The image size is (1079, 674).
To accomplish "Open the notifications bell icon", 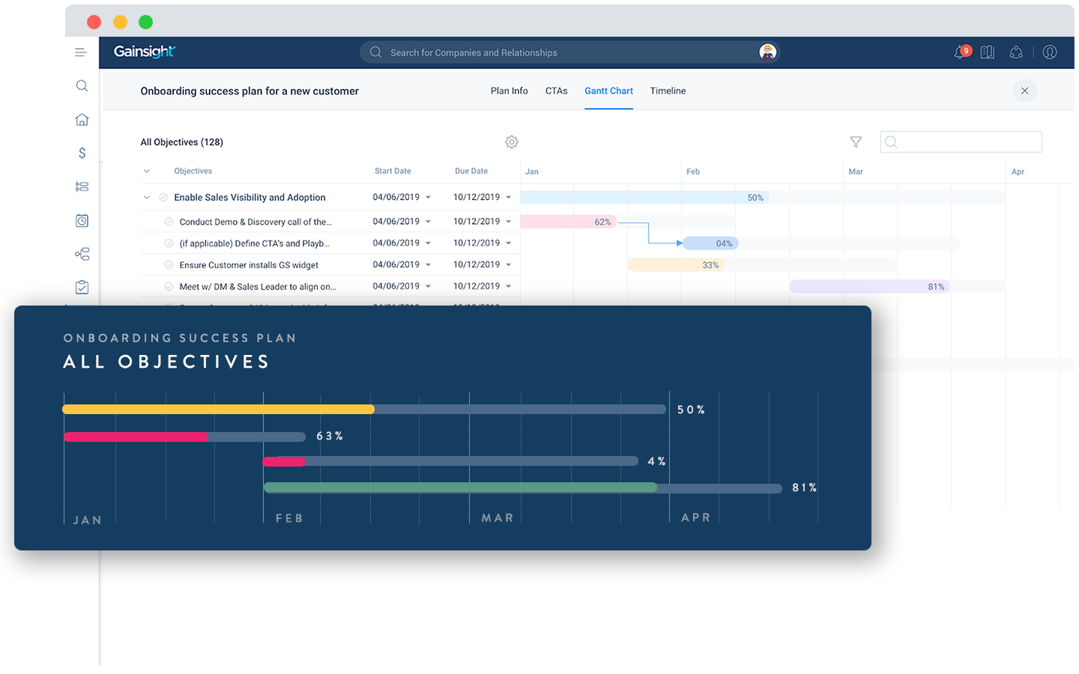I will click(x=960, y=52).
